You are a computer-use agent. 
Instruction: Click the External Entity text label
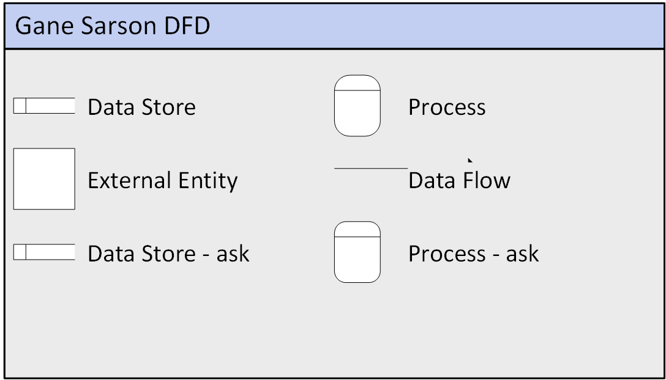point(162,181)
